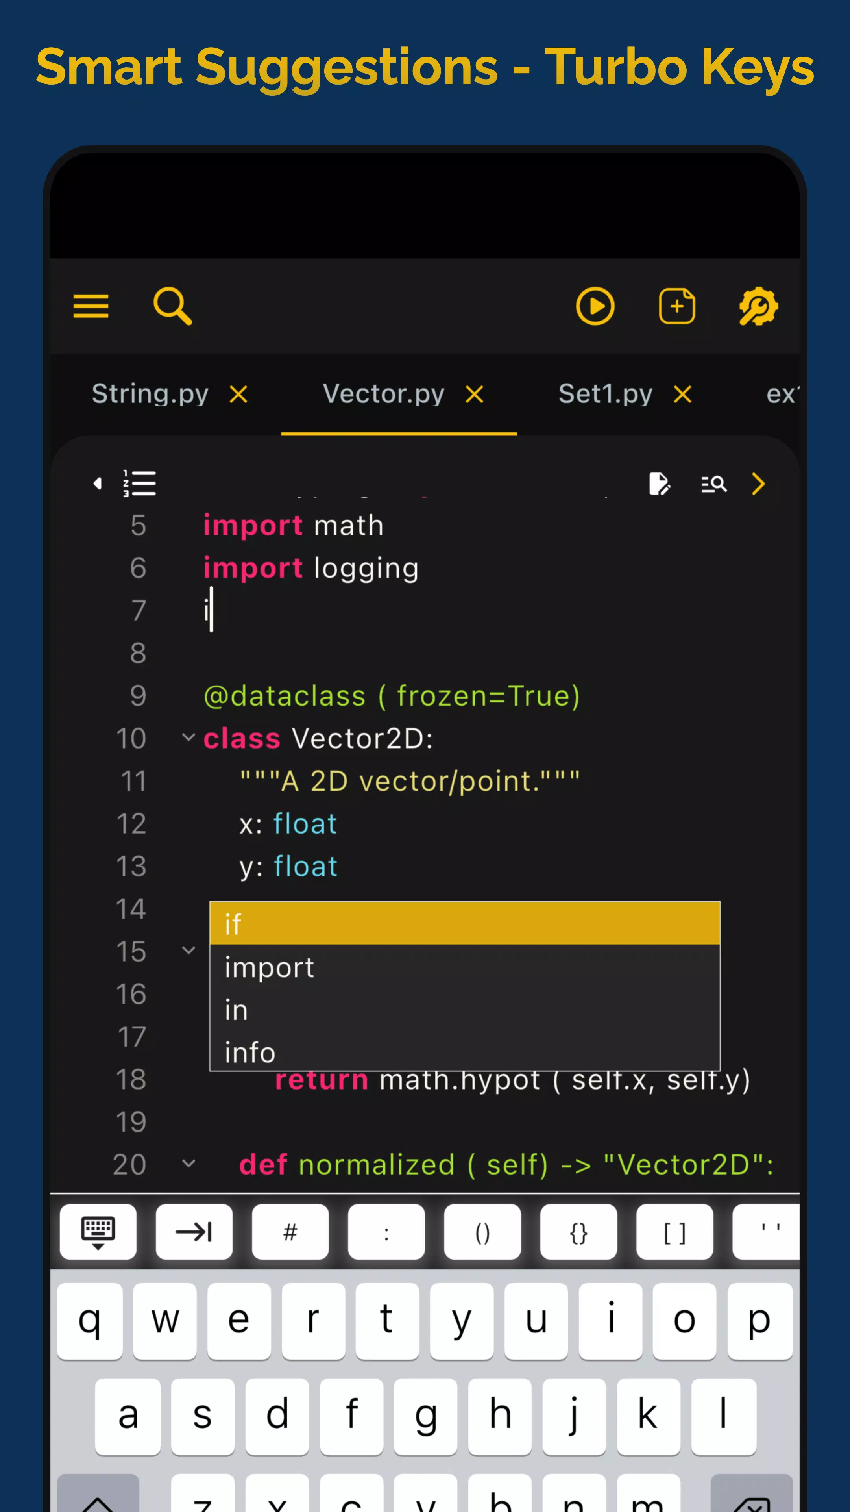Insert parentheses using the () turbo key
Image resolution: width=850 pixels, height=1512 pixels.
(x=482, y=1232)
